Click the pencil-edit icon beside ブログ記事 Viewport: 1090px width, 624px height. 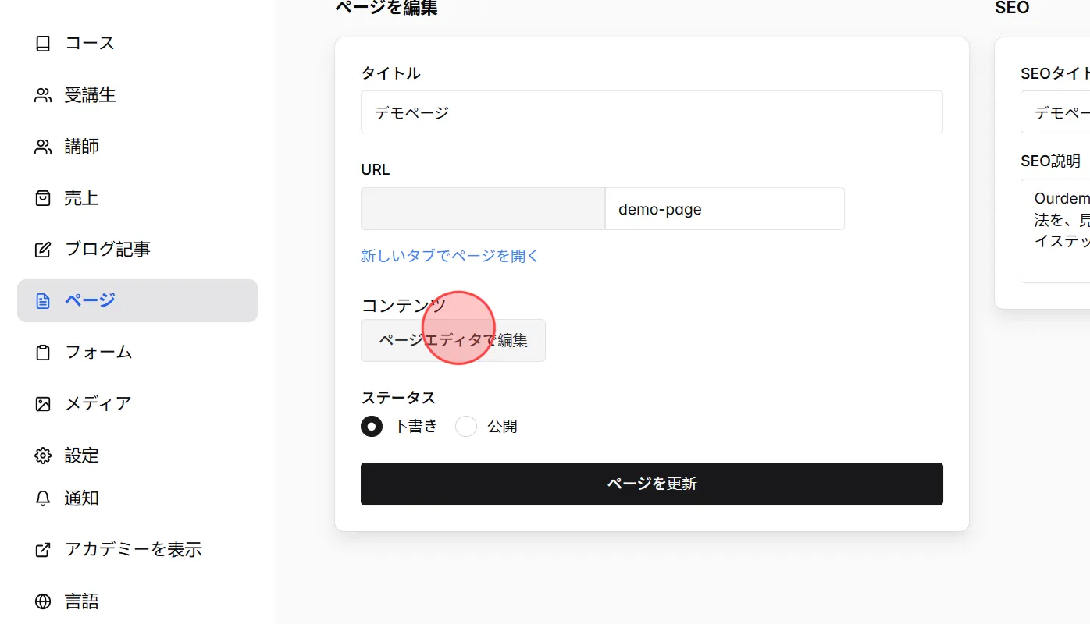[x=43, y=250]
